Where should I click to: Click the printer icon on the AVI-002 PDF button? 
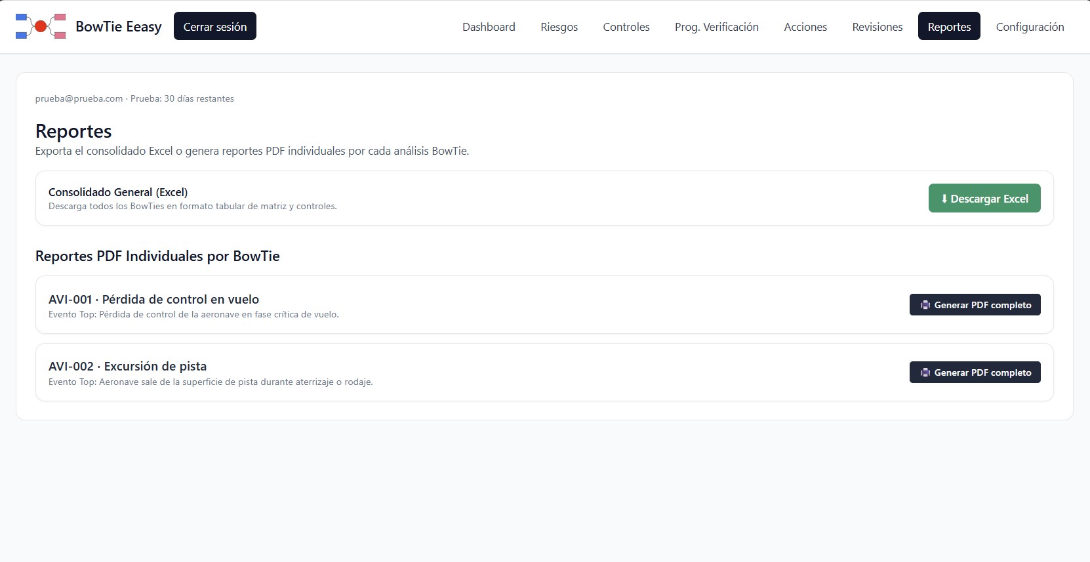tap(925, 372)
